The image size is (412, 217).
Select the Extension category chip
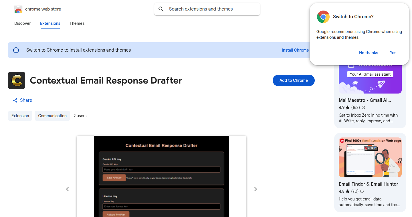[20, 116]
